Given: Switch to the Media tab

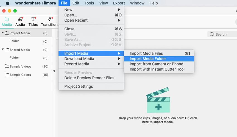Looking at the screenshot, I should tap(7, 22).
